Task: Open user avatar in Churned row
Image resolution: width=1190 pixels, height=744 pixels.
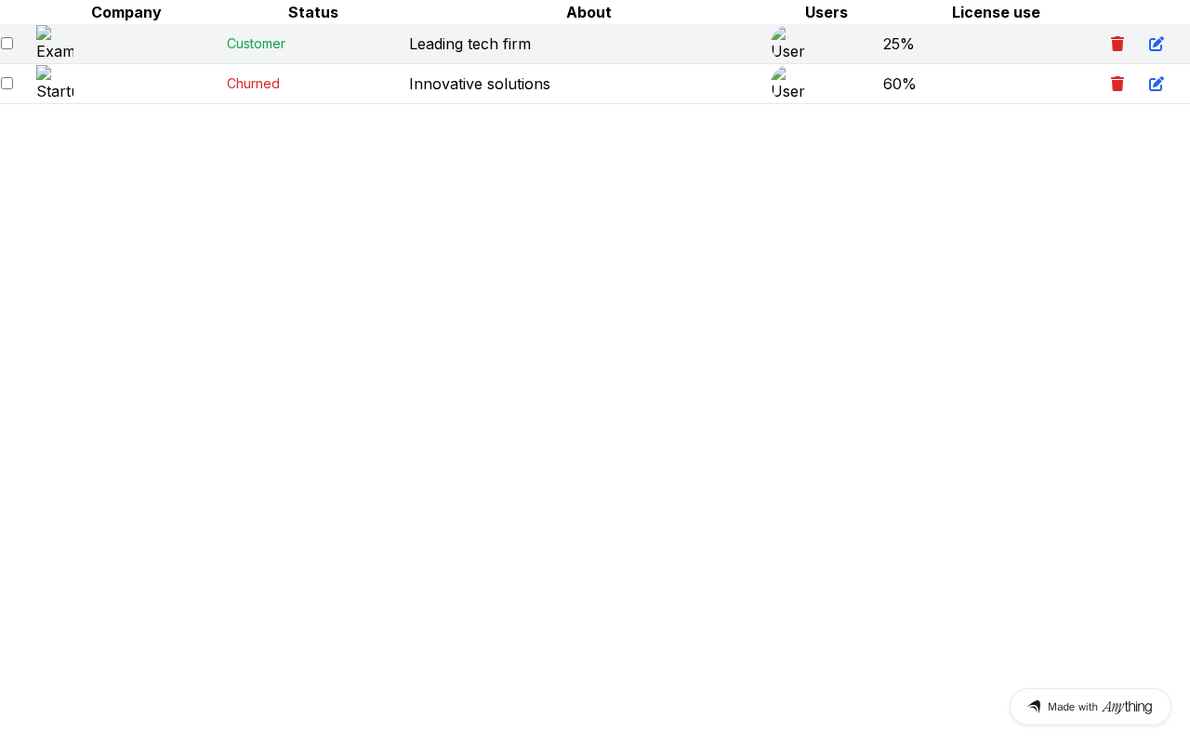Action: point(787,83)
